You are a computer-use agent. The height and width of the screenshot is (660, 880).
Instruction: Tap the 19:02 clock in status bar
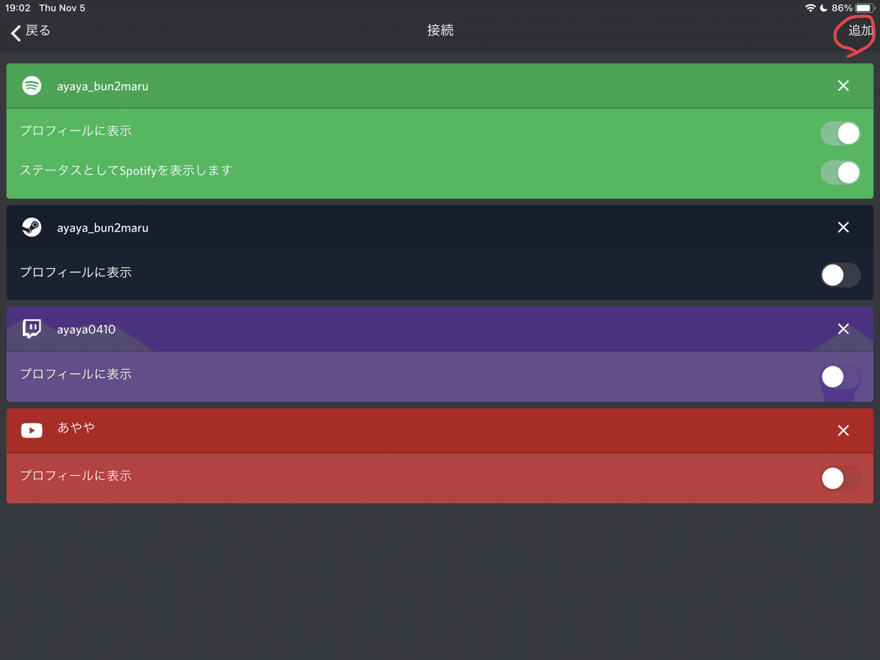(x=18, y=8)
